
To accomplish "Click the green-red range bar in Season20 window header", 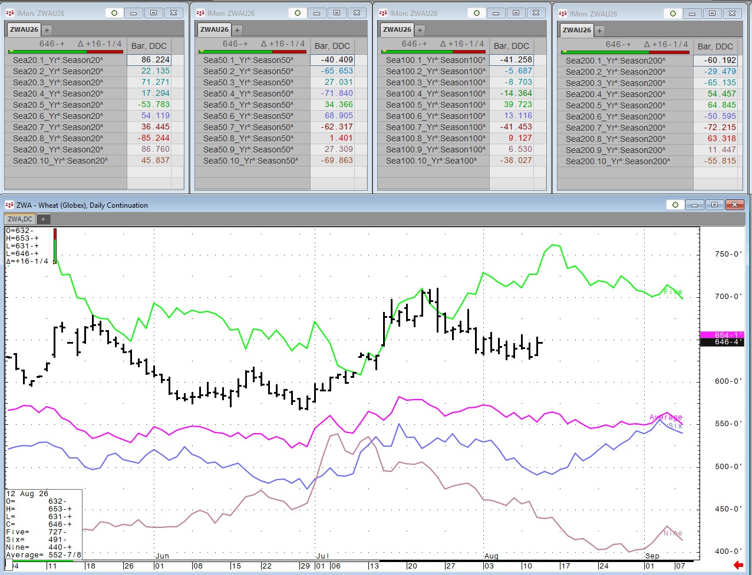I will coord(64,52).
